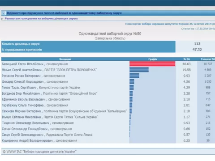Click the percentage value 3.28
215x161 pixels.
tap(187, 93)
